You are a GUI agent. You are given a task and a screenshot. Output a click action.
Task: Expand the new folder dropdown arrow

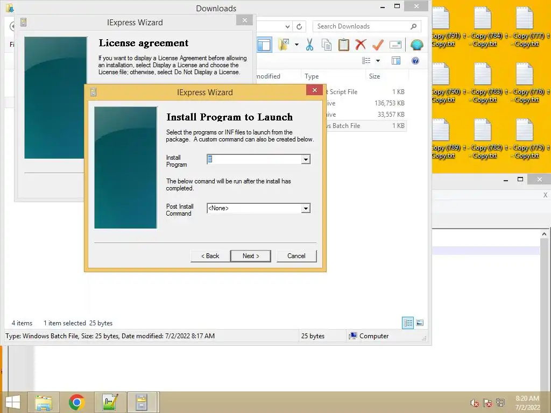(296, 45)
